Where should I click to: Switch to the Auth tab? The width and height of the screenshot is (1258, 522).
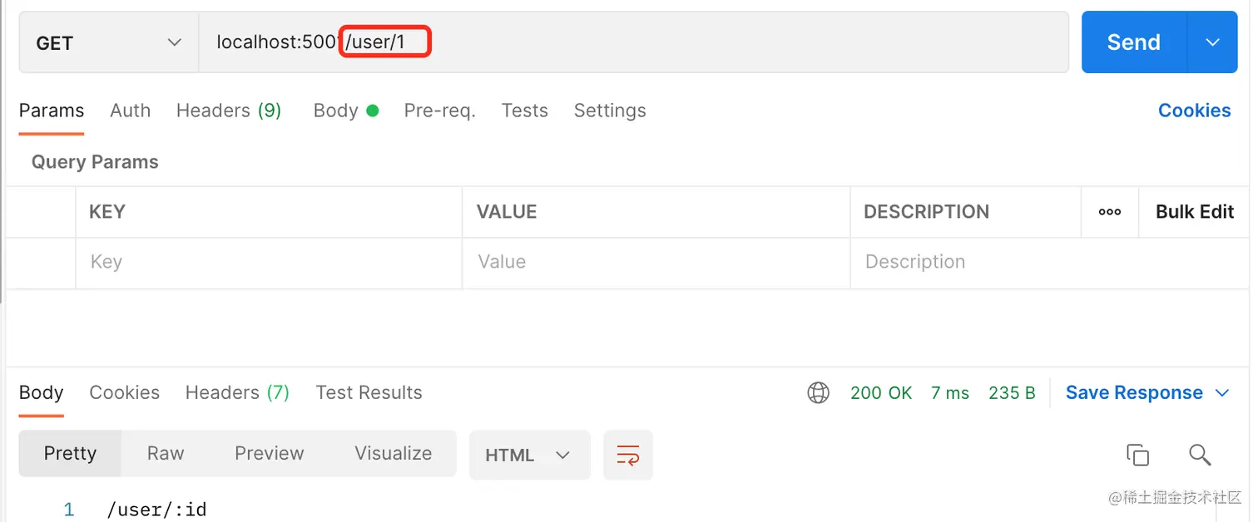point(131,111)
